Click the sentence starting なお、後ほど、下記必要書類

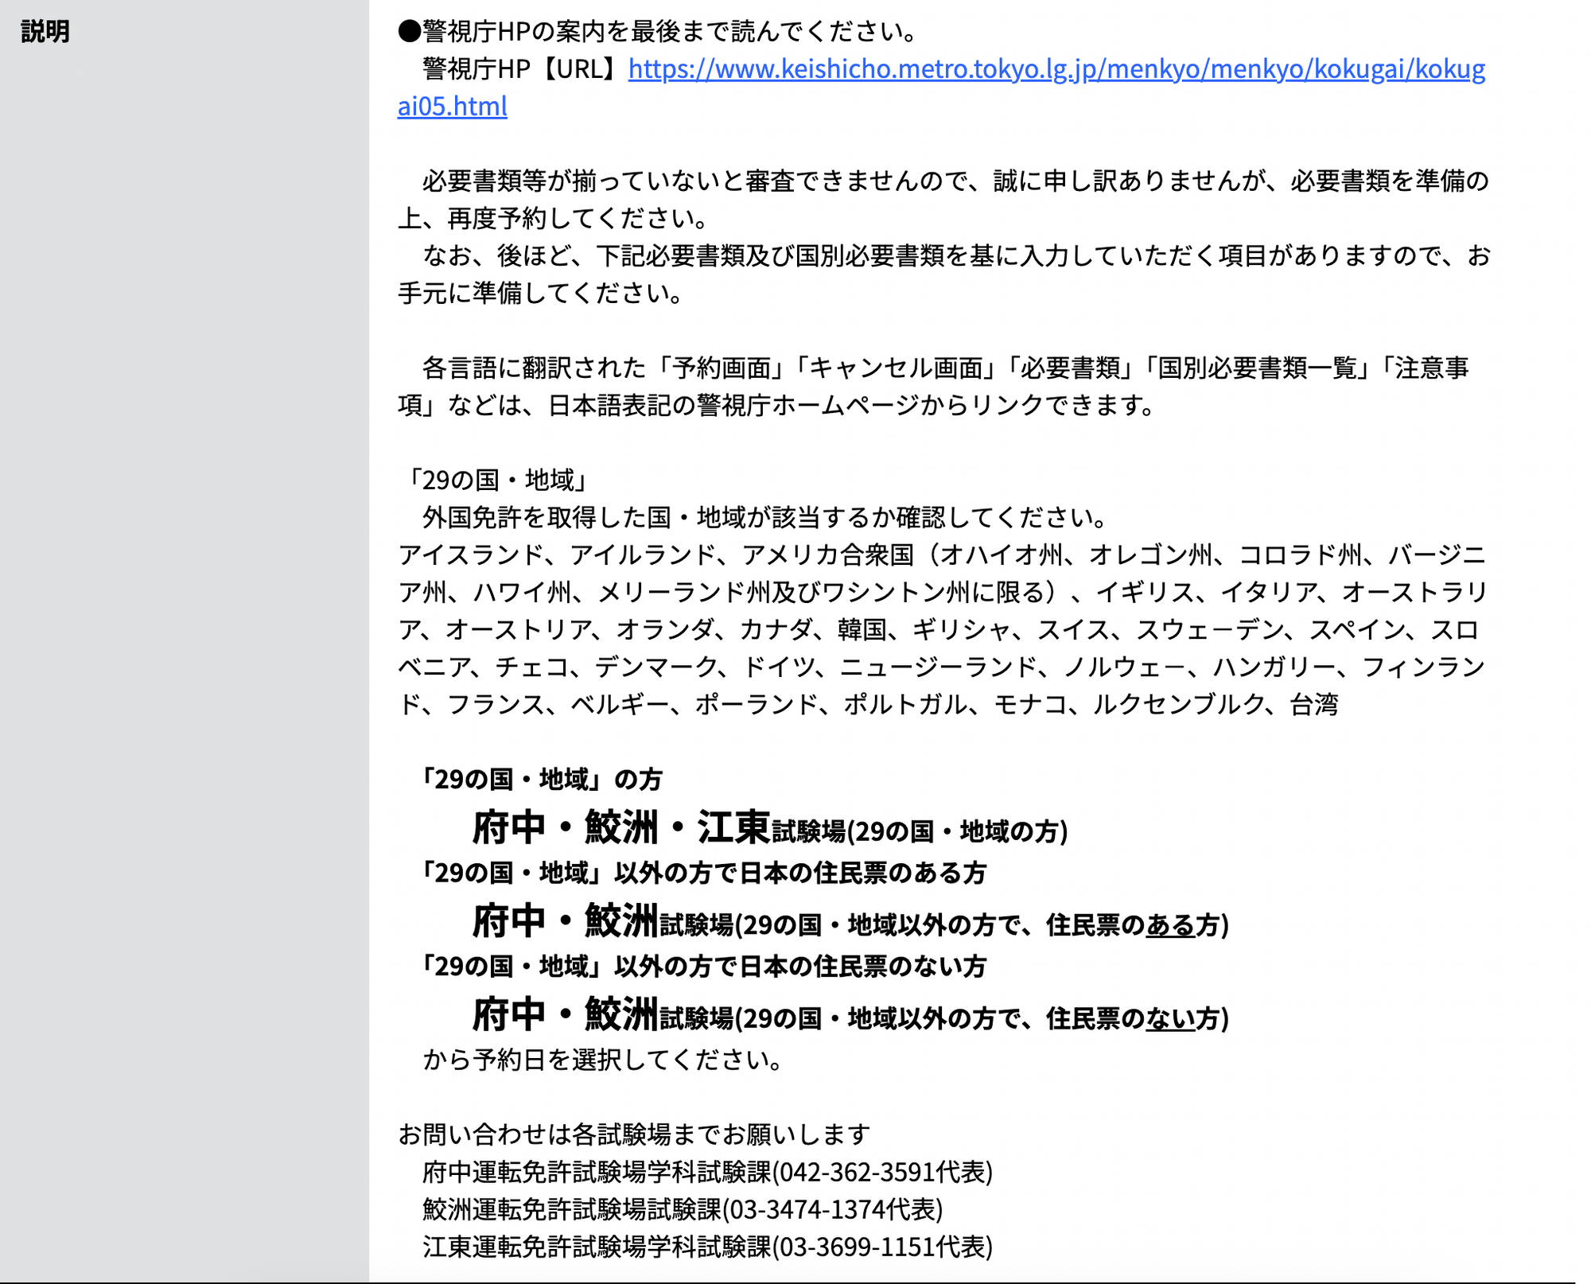click(943, 274)
